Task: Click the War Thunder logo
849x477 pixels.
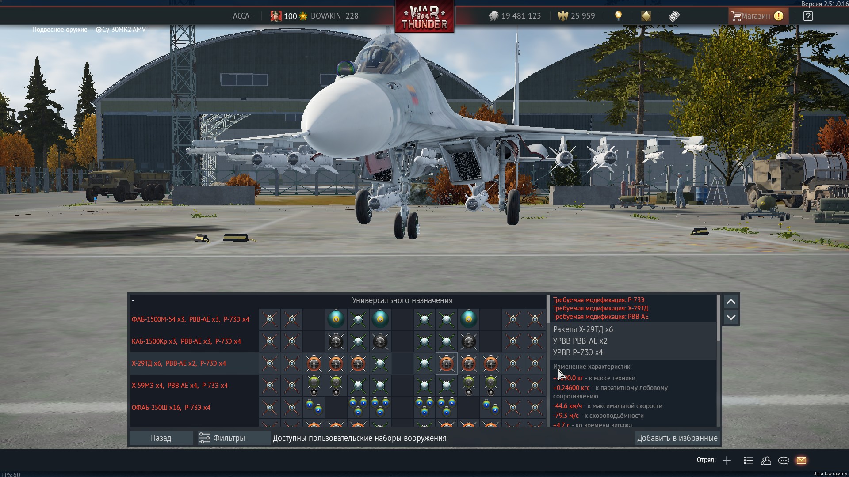Action: (424, 18)
